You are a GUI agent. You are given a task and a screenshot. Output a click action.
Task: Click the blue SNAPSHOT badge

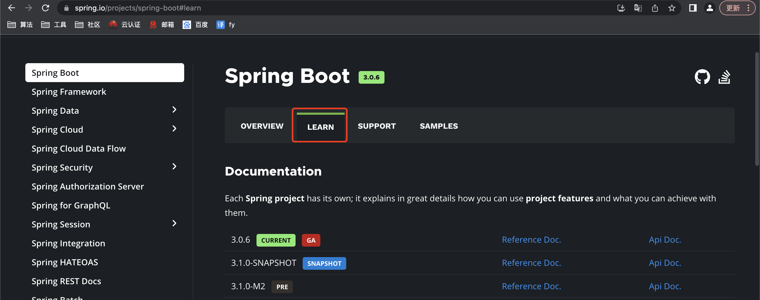324,263
